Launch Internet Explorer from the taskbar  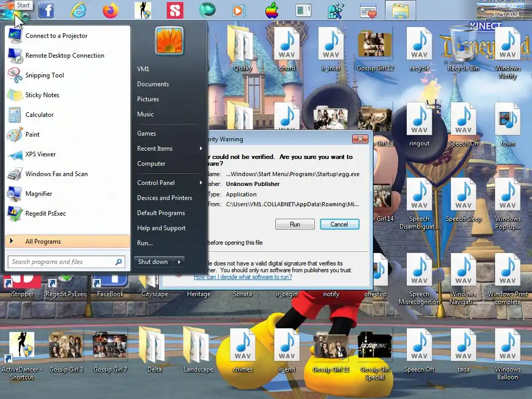78,10
